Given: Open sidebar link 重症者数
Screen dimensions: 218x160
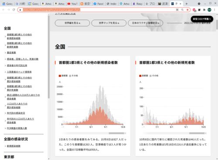Looking at the screenshot, I should pyautogui.click(x=11, y=52).
